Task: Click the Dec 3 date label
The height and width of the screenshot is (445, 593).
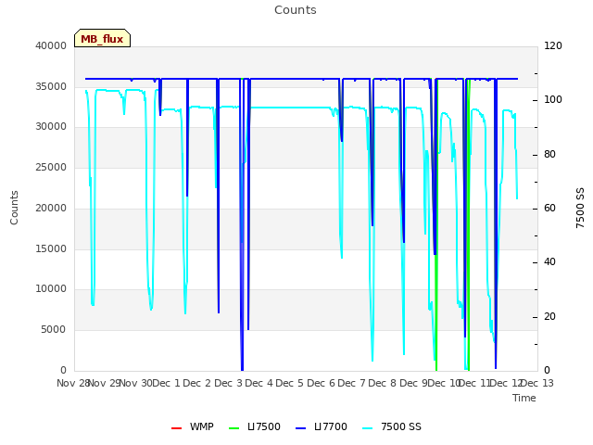Action: (x=229, y=383)
